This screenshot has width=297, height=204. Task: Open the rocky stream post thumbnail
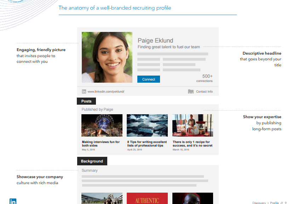[147, 125]
